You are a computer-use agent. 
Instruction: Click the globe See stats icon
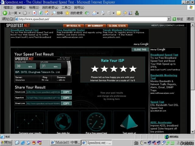coord(63,122)
